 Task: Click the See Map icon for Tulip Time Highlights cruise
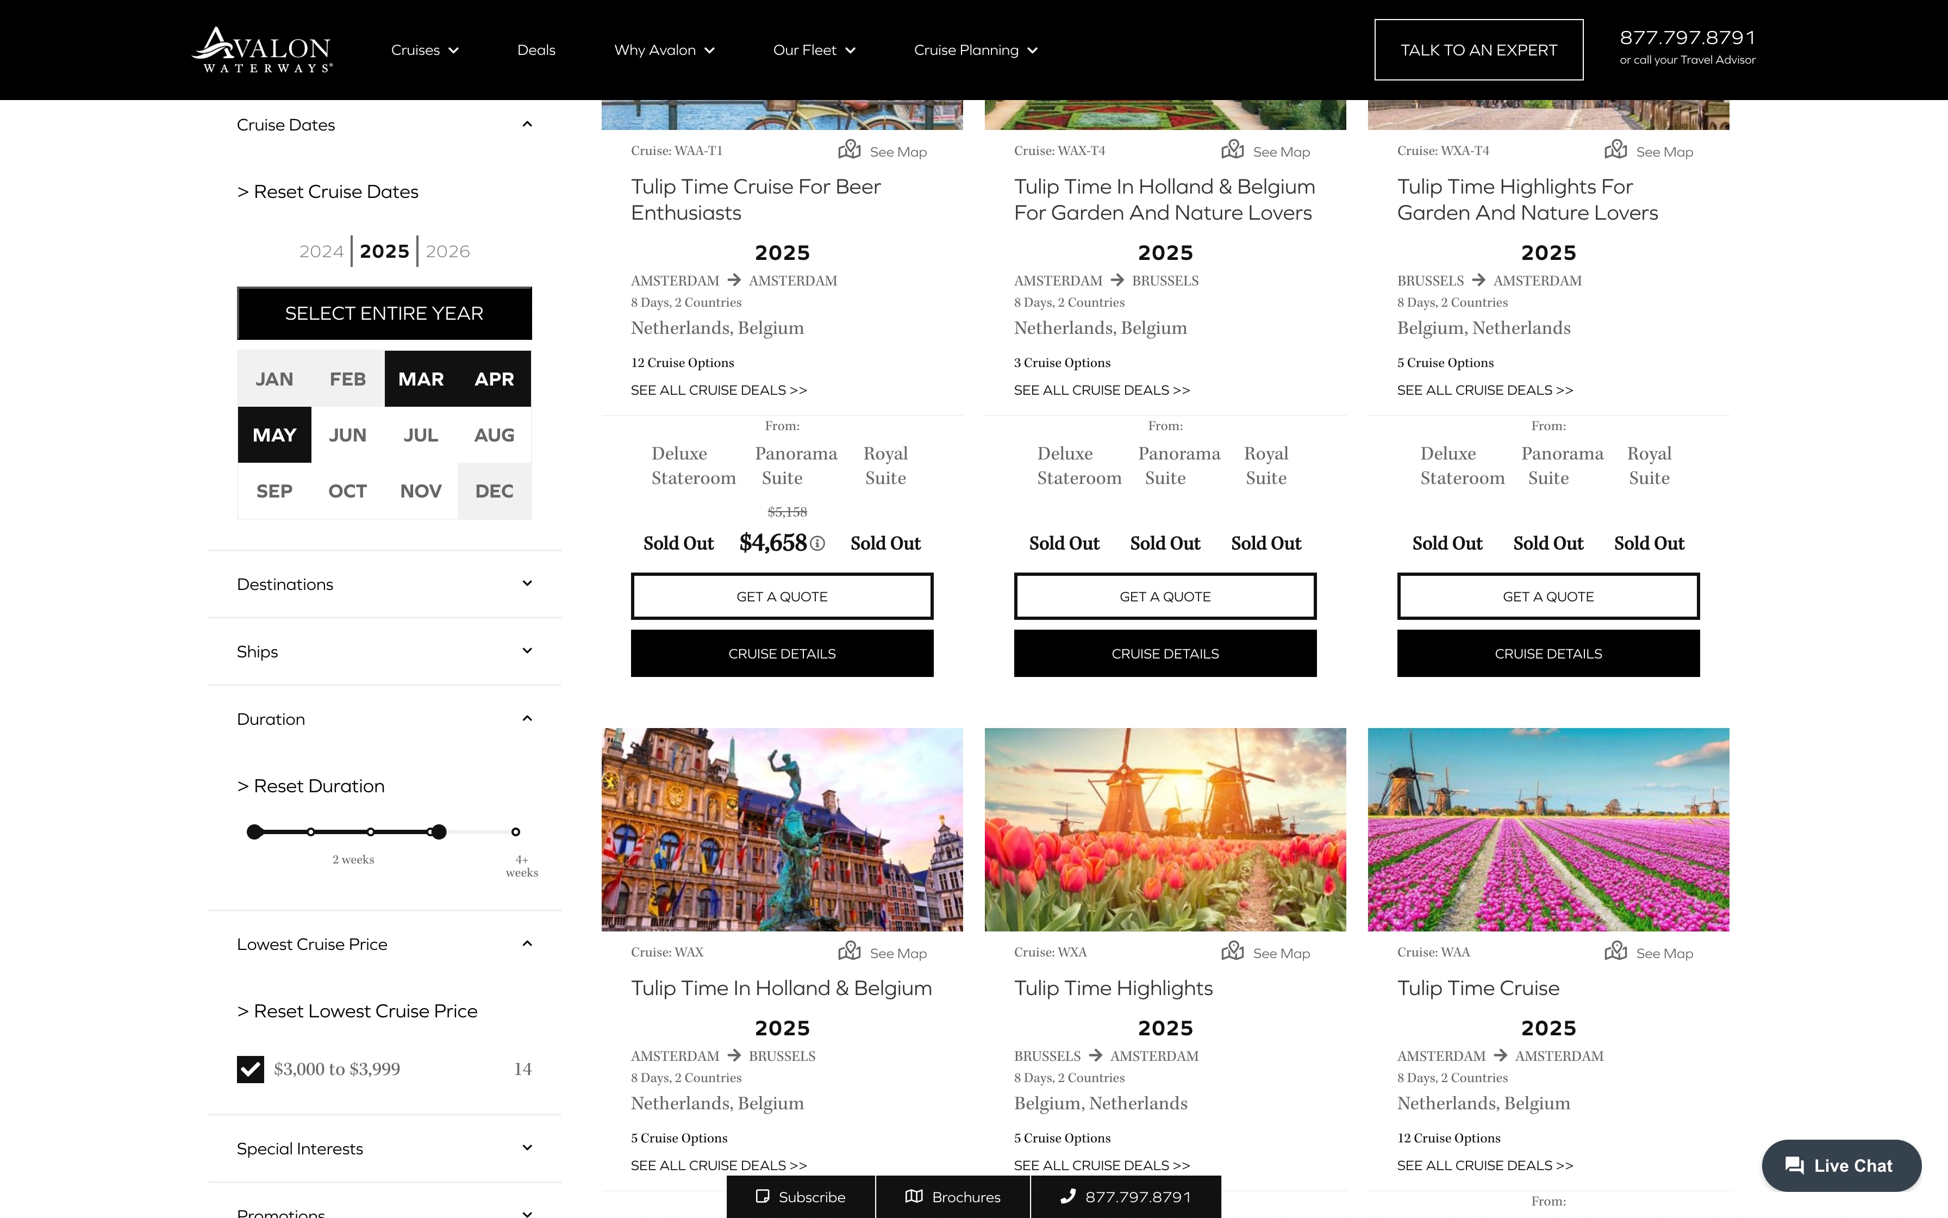[1233, 953]
